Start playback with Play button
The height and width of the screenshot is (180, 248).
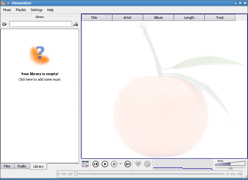pyautogui.click(x=105, y=164)
